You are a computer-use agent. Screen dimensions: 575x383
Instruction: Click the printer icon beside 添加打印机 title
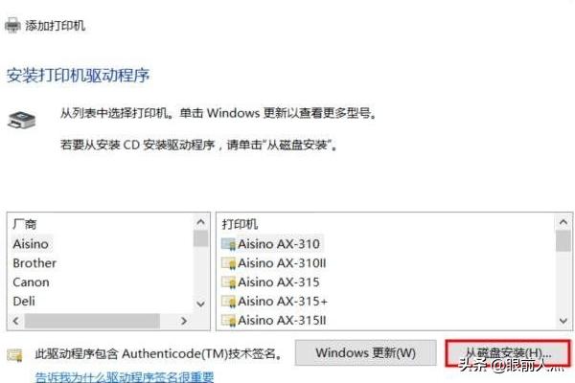(12, 26)
